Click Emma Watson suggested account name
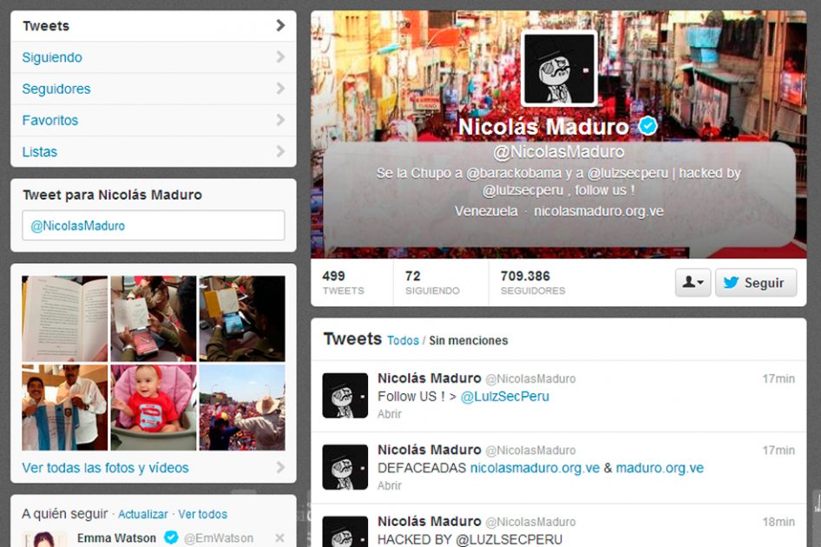This screenshot has width=821, height=547. click(x=116, y=538)
